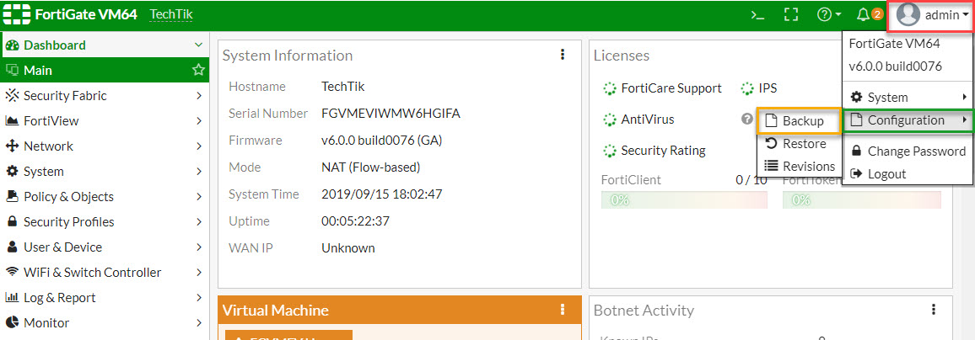Screen dimensions: 975x340
Task: Click the license help question mark icon
Action: click(746, 120)
